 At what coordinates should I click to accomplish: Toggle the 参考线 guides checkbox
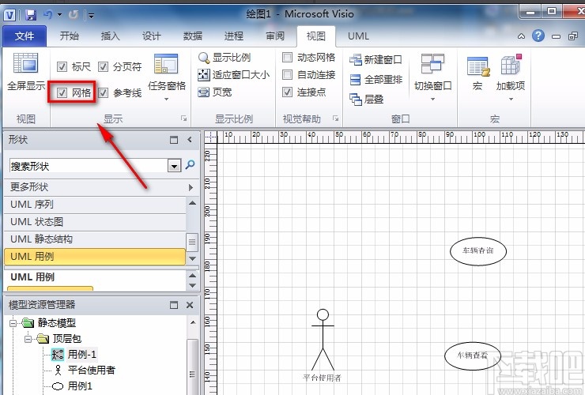(103, 92)
